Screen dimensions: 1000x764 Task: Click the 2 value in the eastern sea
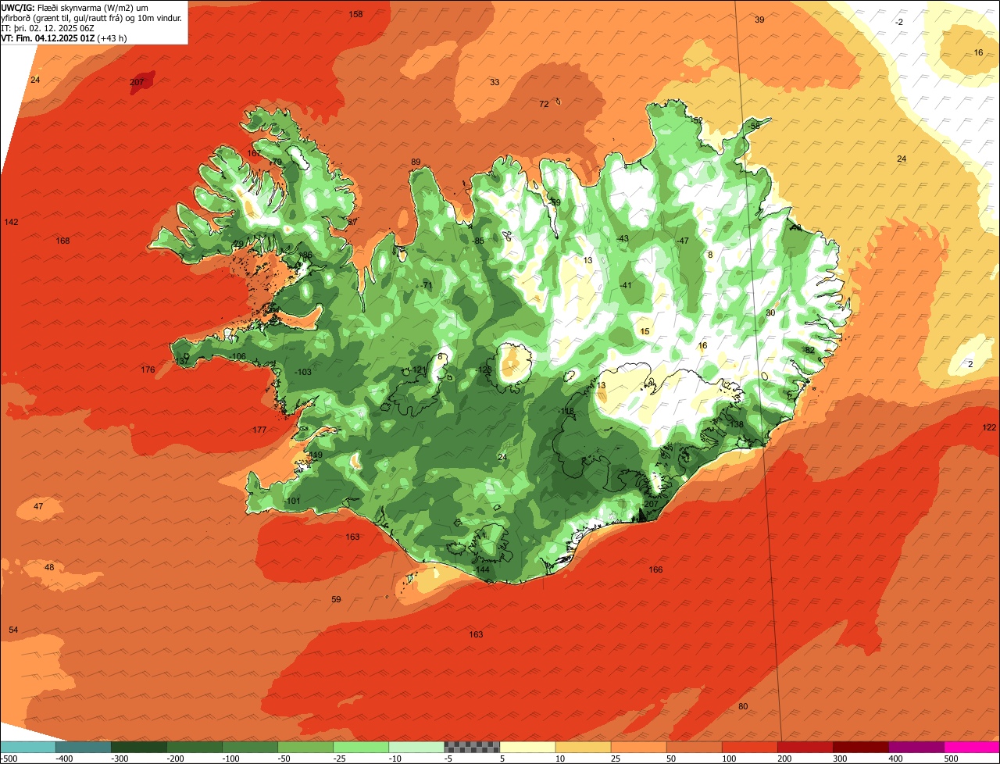point(970,364)
